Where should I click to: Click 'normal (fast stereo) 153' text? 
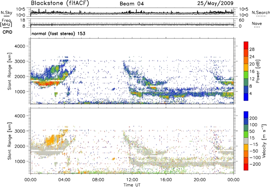click(58, 33)
